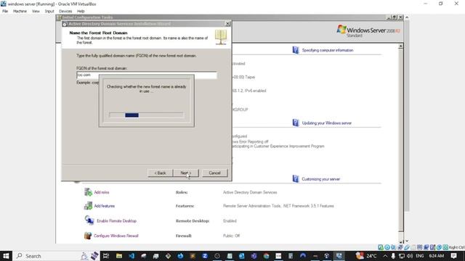
Task: Open the Enable Remote Desktop link
Action: click(116, 221)
